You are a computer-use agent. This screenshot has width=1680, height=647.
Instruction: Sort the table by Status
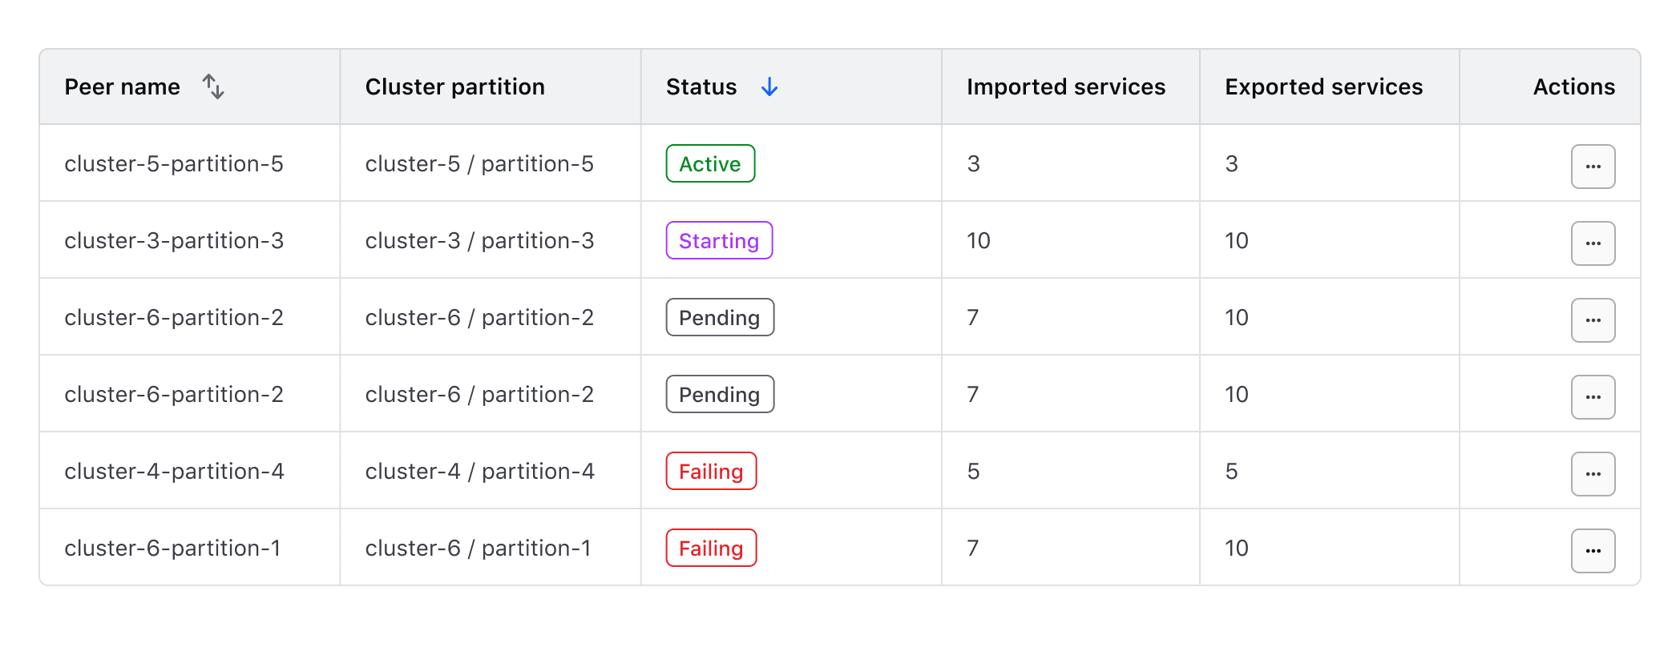click(701, 86)
